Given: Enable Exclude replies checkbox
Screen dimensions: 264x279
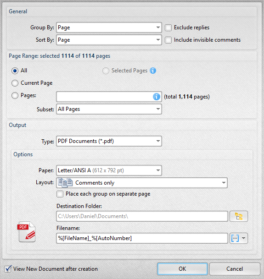Looking at the screenshot, I should pyautogui.click(x=168, y=28).
